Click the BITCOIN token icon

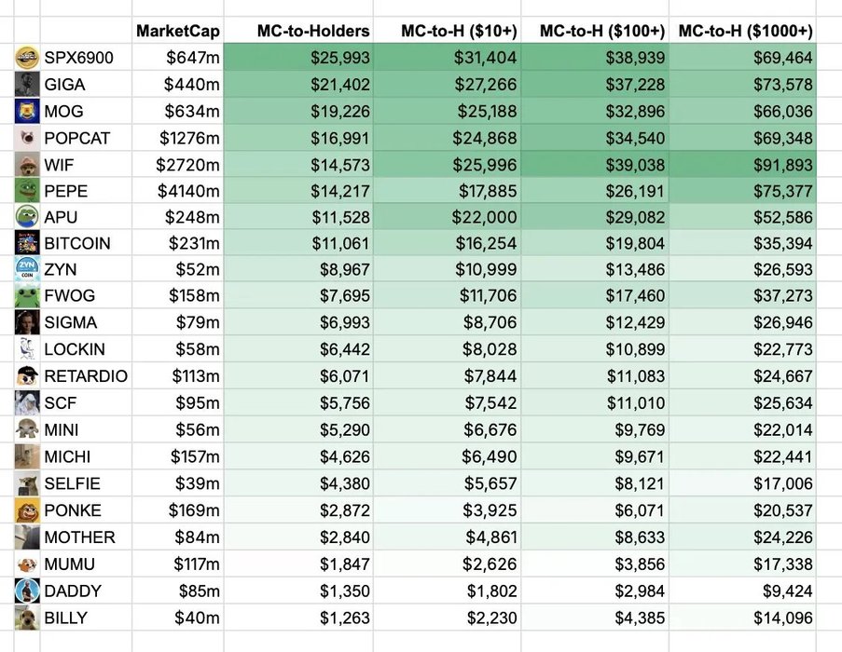coord(27,243)
